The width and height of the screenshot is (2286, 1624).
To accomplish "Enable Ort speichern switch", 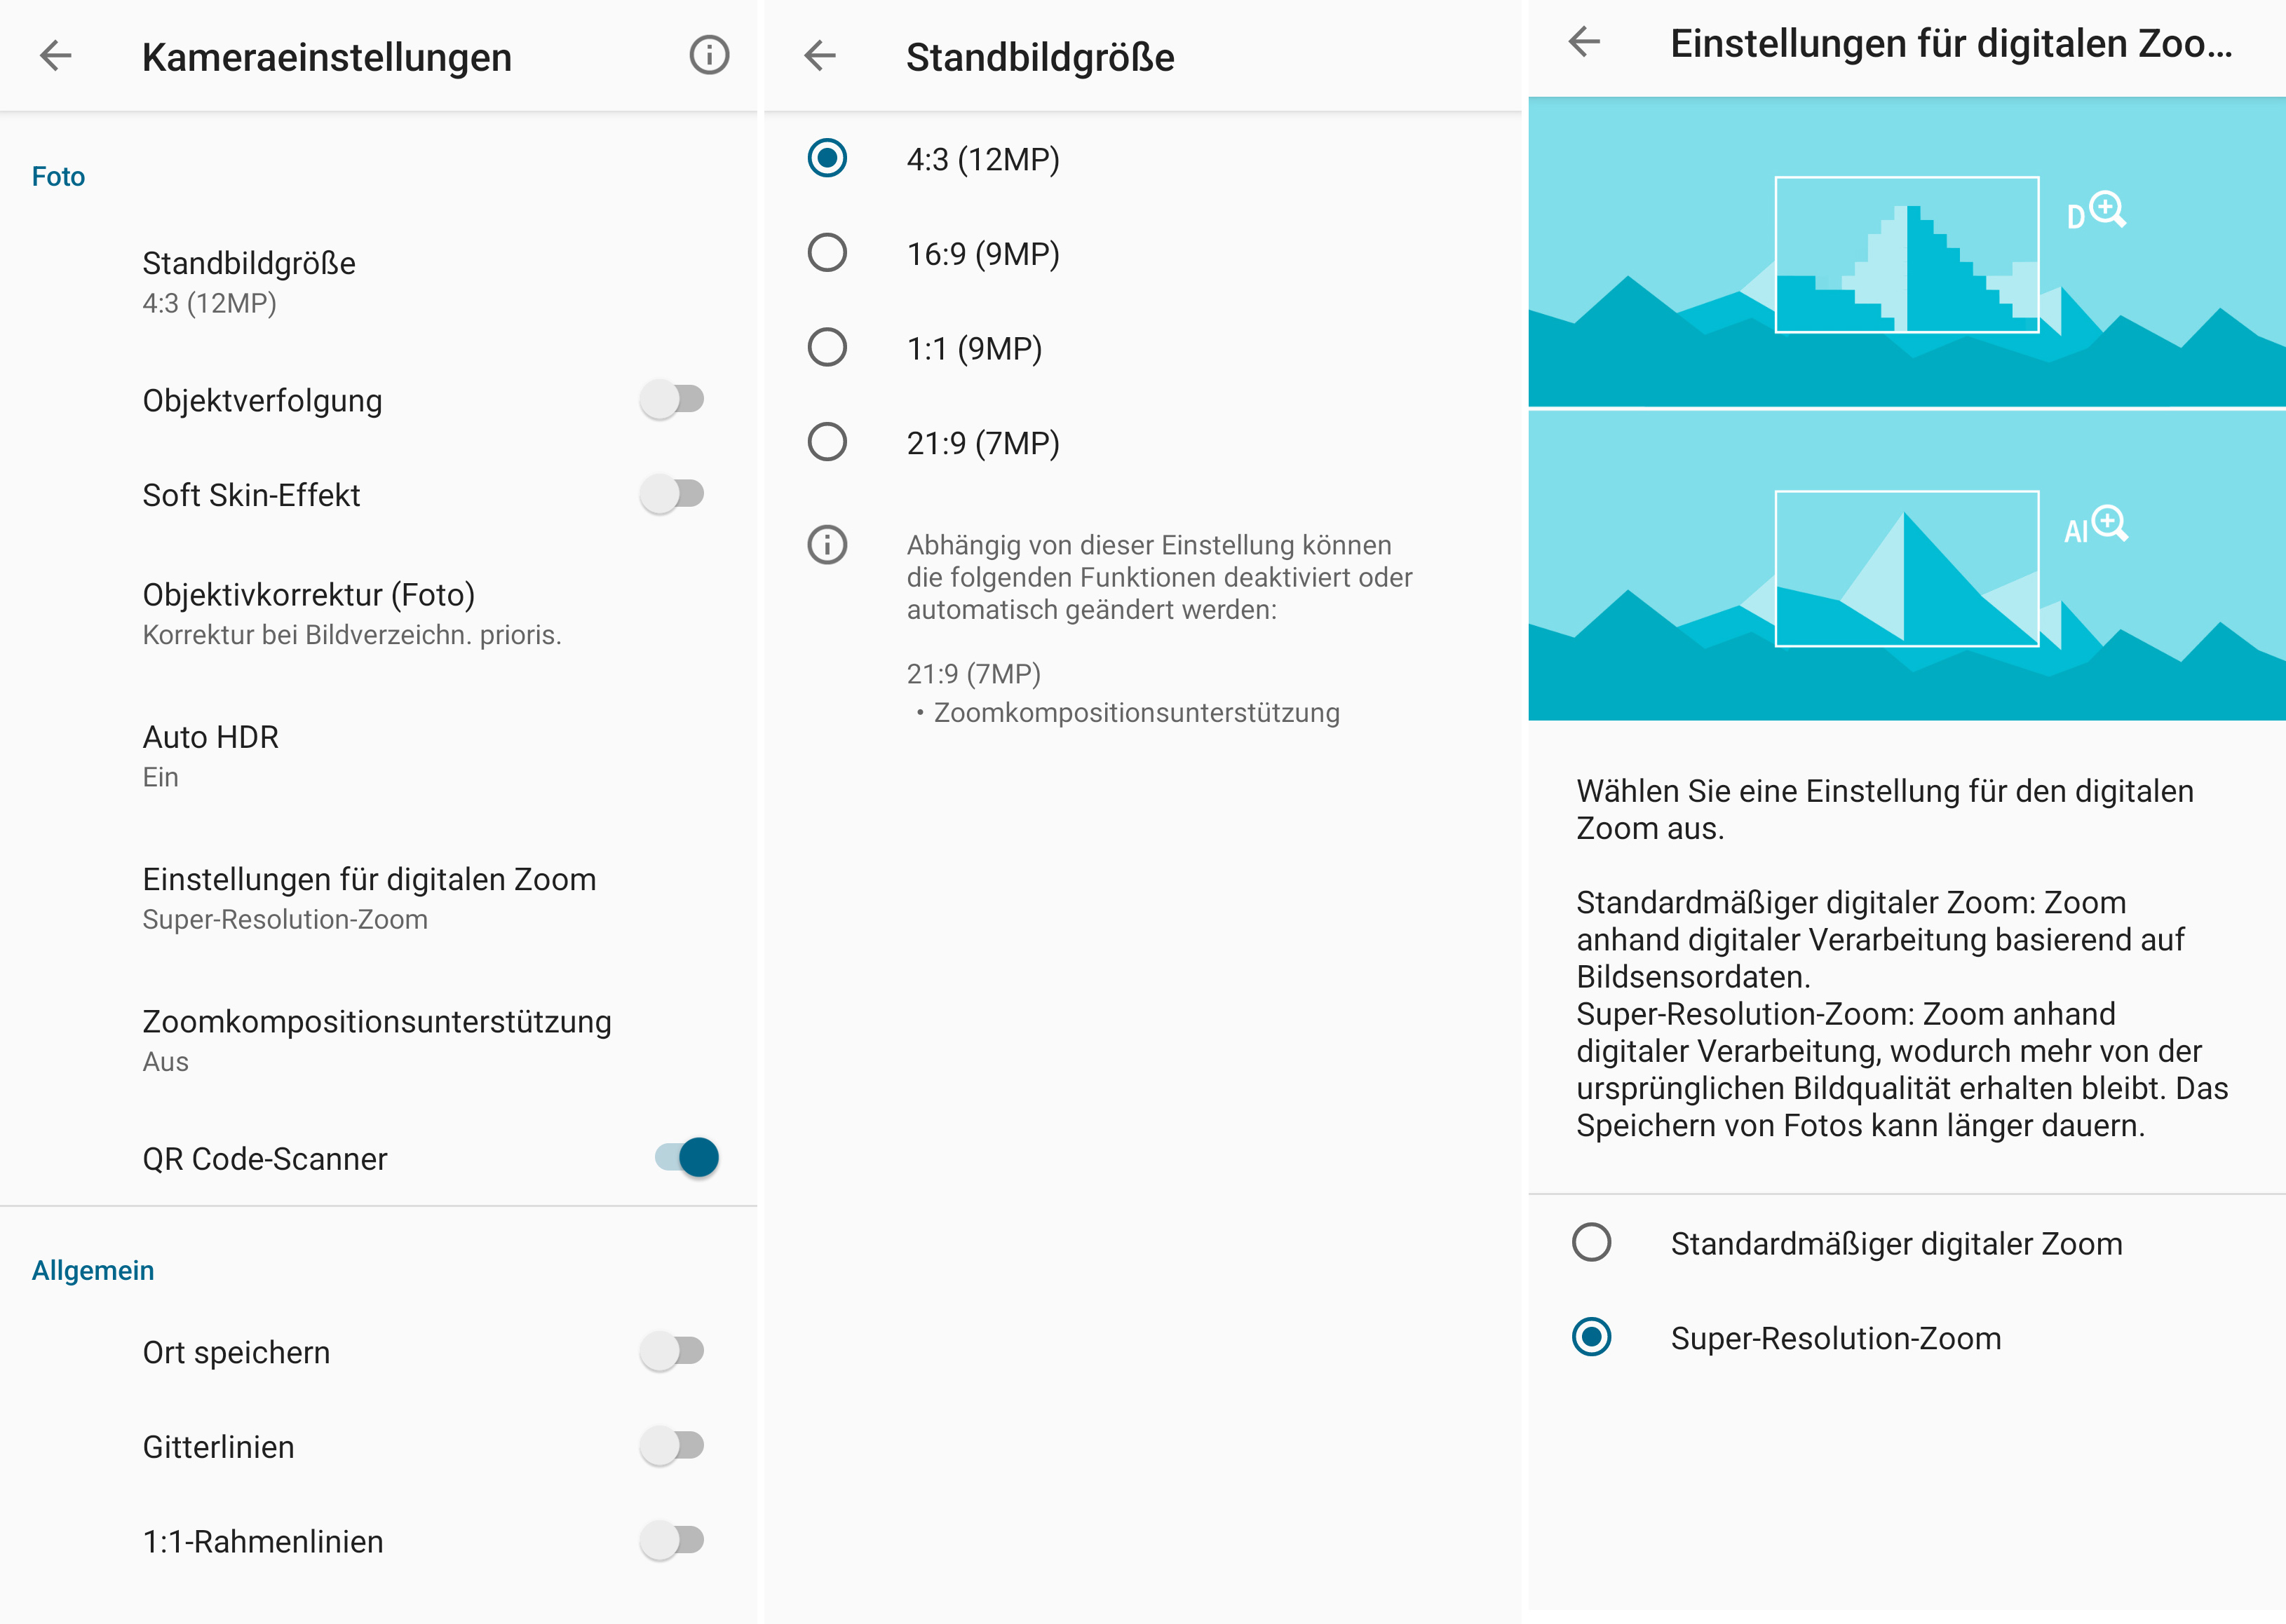I will [673, 1352].
